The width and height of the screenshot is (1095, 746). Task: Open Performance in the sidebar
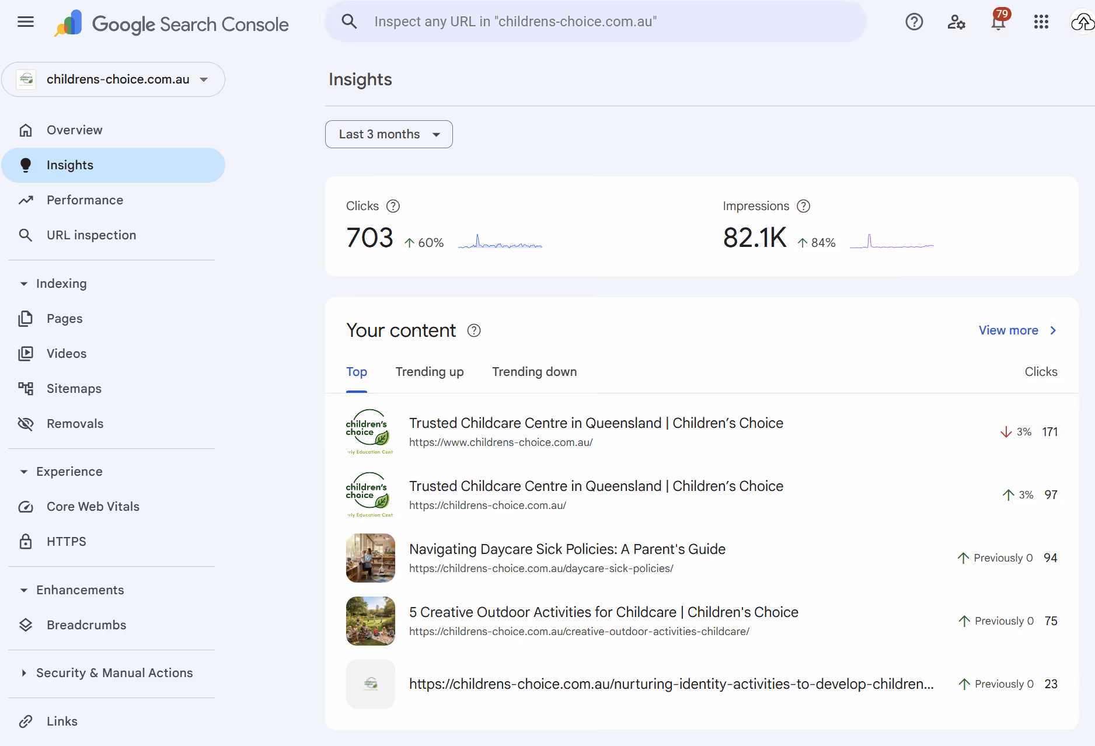(113, 200)
